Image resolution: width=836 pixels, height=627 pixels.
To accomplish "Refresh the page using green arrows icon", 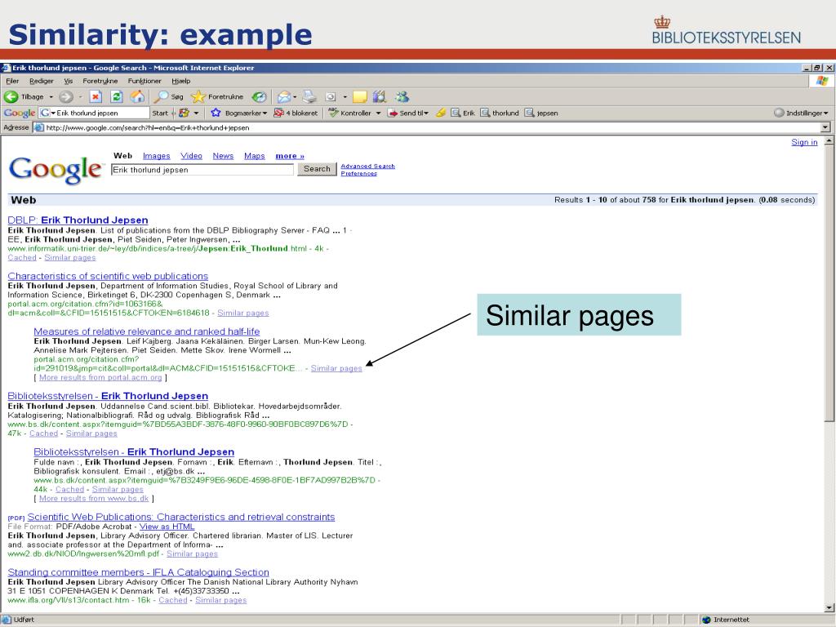I will tap(116, 97).
